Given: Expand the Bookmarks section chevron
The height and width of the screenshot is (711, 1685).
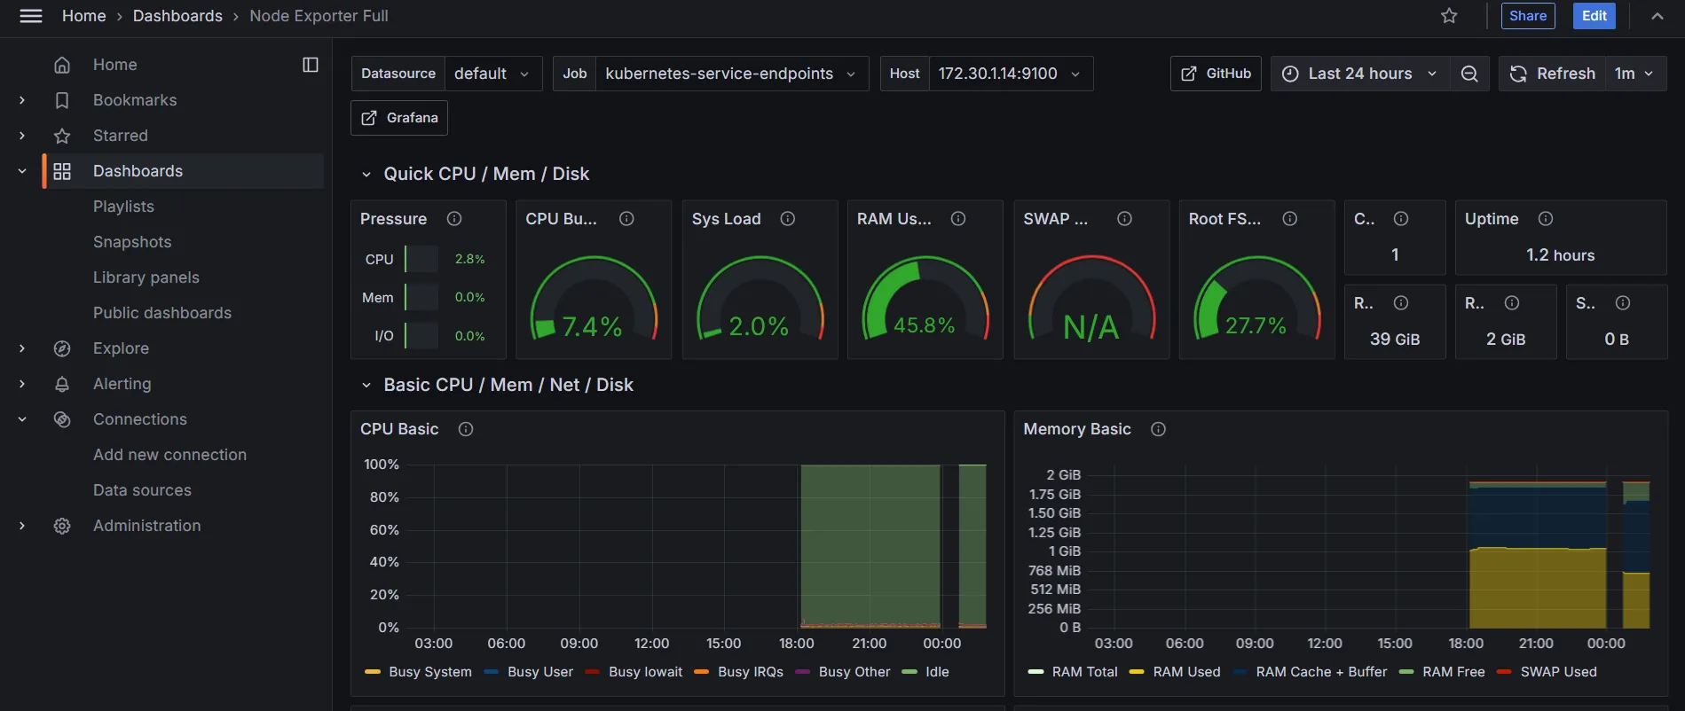Looking at the screenshot, I should [22, 100].
